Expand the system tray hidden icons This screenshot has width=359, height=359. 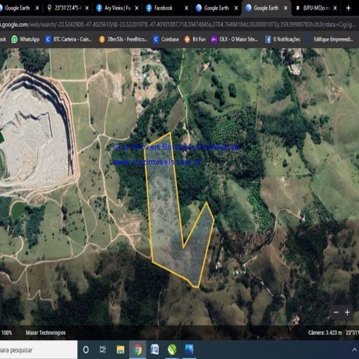click(x=355, y=350)
